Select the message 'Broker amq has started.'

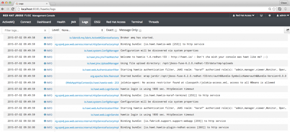pyautogui.click(x=137, y=38)
